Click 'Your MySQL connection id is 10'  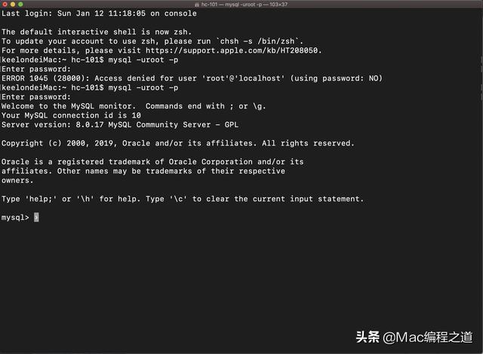coord(71,115)
